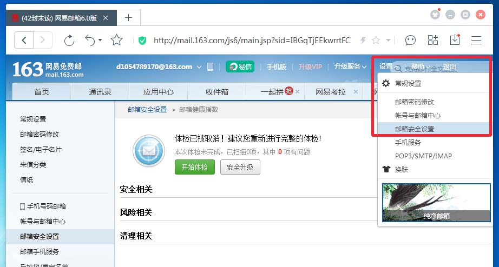Click the lightning speed-mode icon in address bar
This screenshot has width=499, height=267.
pos(363,40)
